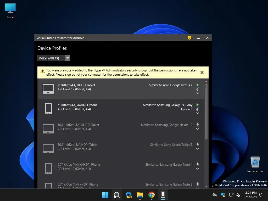Open the notifications bell icon
Image resolution: width=268 pixels, height=201 pixels.
[261, 195]
